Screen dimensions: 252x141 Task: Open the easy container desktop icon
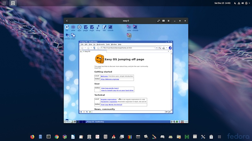[x=129, y=36]
